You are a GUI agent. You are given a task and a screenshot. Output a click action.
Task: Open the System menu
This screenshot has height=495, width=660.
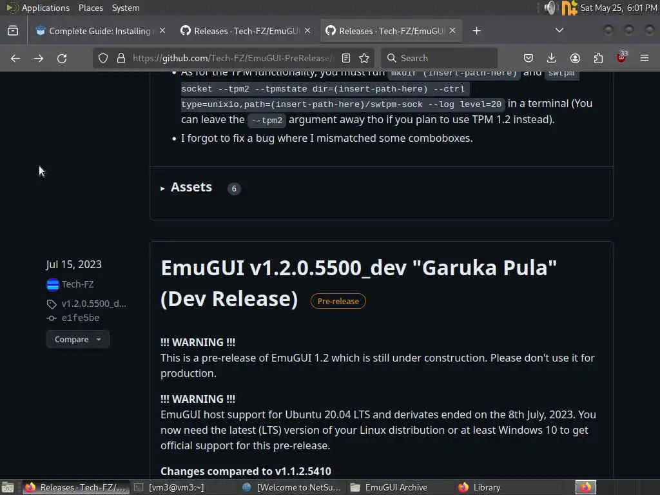click(x=126, y=8)
